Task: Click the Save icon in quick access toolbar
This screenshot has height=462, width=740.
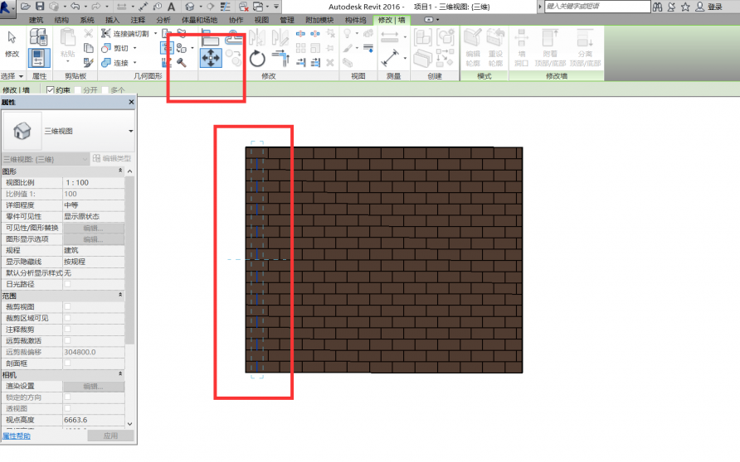Action: (40, 7)
